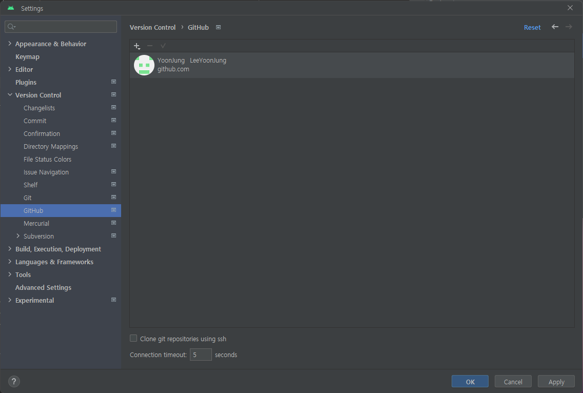Expand the Tools section
This screenshot has width=583, height=393.
tap(10, 274)
